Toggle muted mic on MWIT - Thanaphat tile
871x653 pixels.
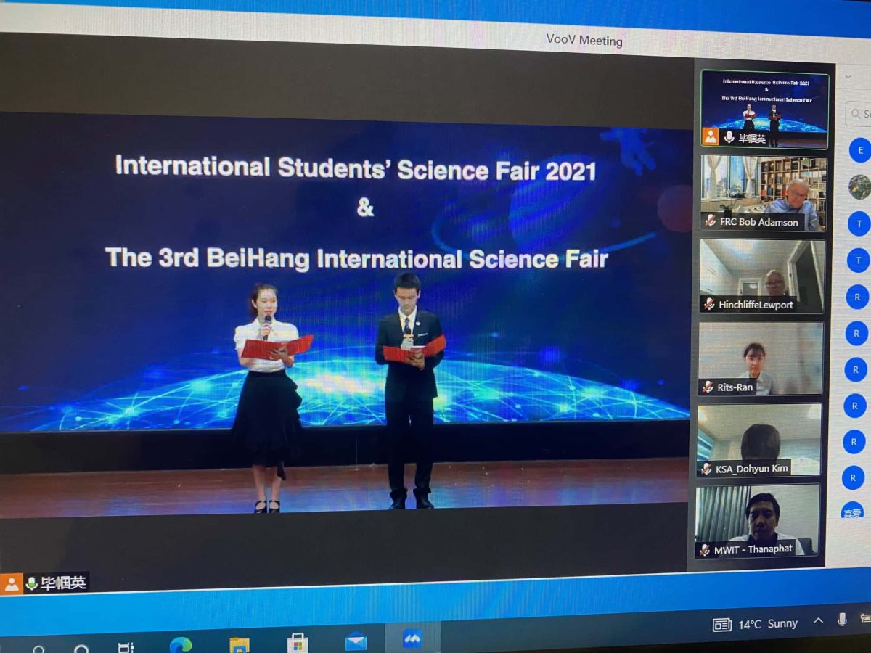pyautogui.click(x=704, y=549)
